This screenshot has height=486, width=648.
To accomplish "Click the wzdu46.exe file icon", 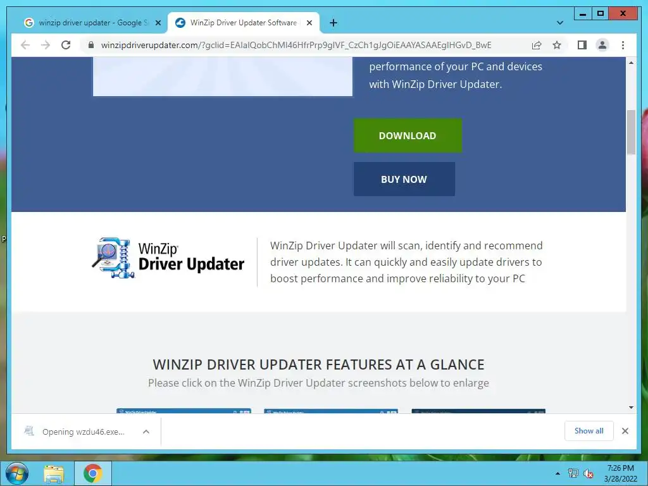I will pos(29,431).
